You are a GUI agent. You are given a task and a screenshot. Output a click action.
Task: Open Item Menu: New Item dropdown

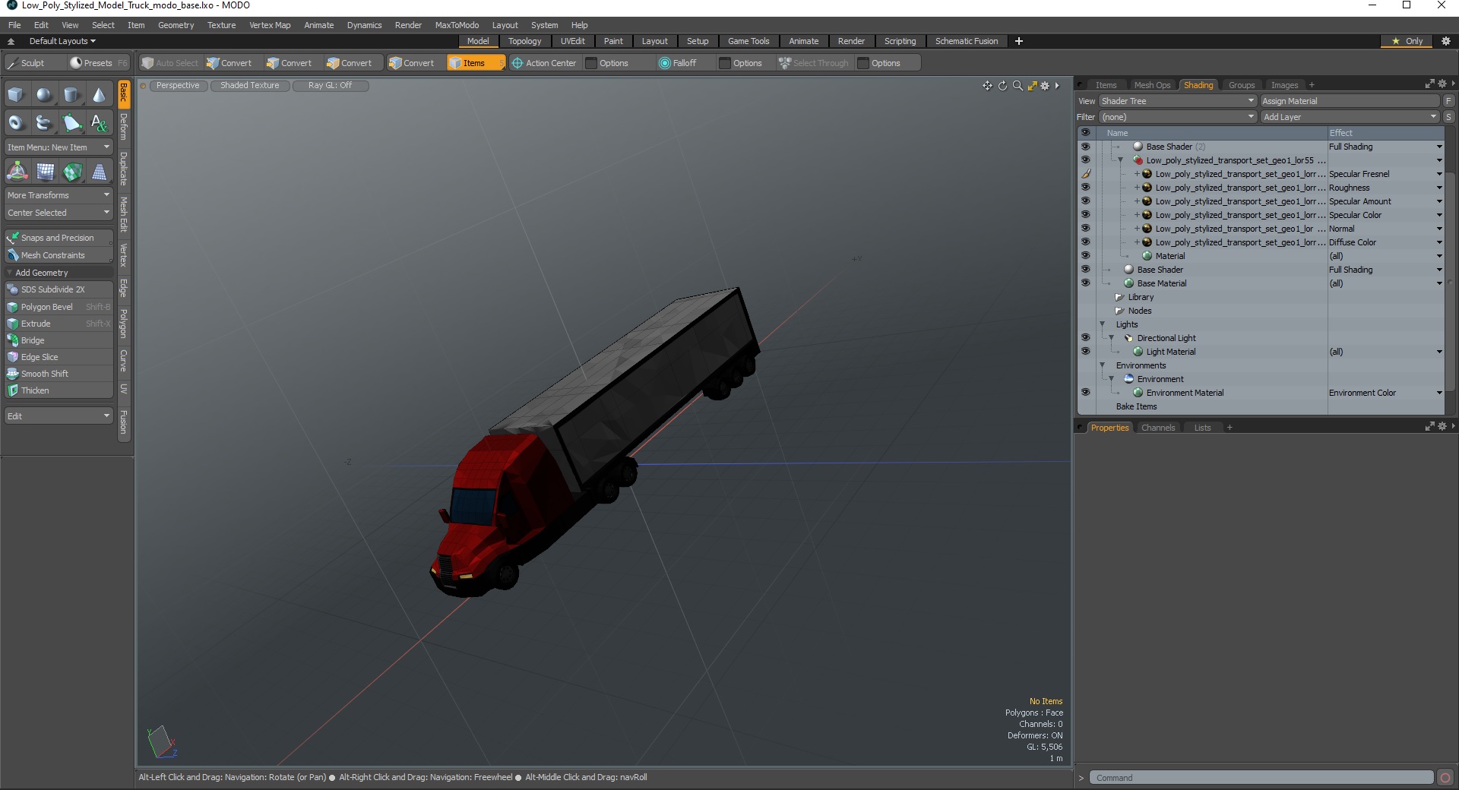[59, 147]
